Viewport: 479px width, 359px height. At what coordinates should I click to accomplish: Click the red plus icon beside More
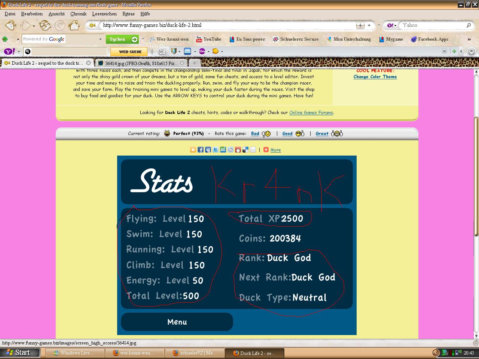pos(266,150)
